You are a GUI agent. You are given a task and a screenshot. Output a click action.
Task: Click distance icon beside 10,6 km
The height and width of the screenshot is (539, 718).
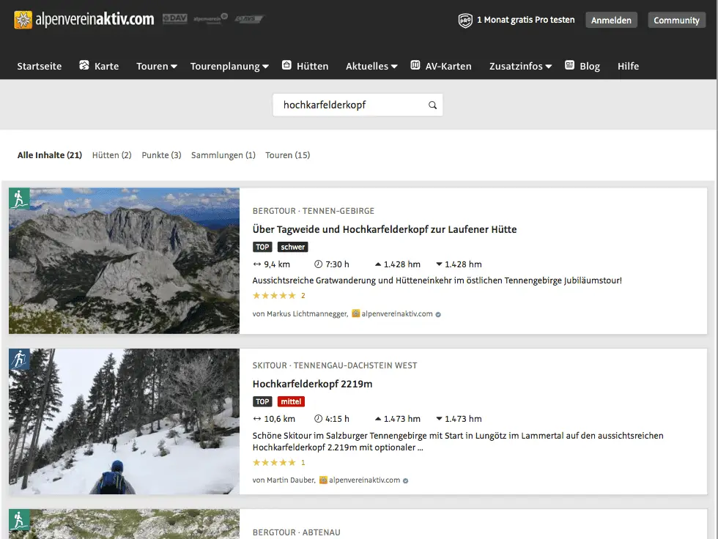tap(257, 419)
